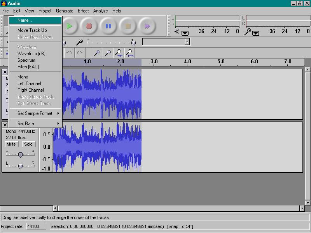The width and height of the screenshot is (311, 233).
Task: Pause playback with the Pause button
Action: tap(108, 26)
